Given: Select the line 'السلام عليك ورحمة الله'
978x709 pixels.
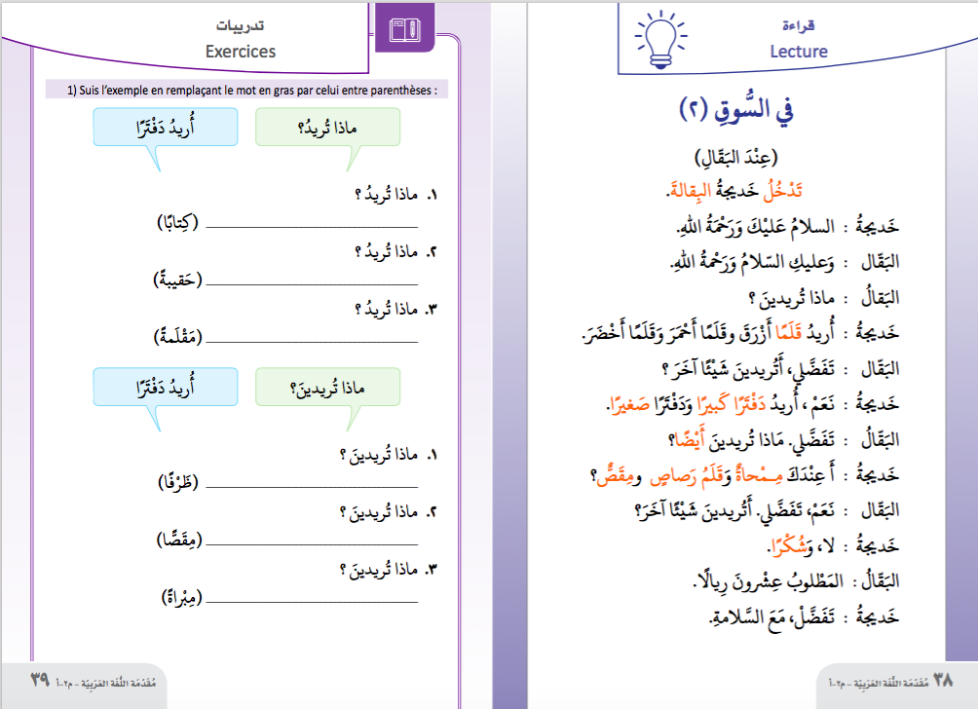Looking at the screenshot, I should point(755,226).
